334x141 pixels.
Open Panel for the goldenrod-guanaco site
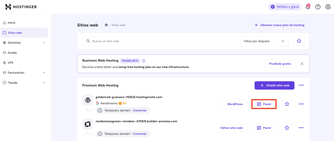point(264,104)
